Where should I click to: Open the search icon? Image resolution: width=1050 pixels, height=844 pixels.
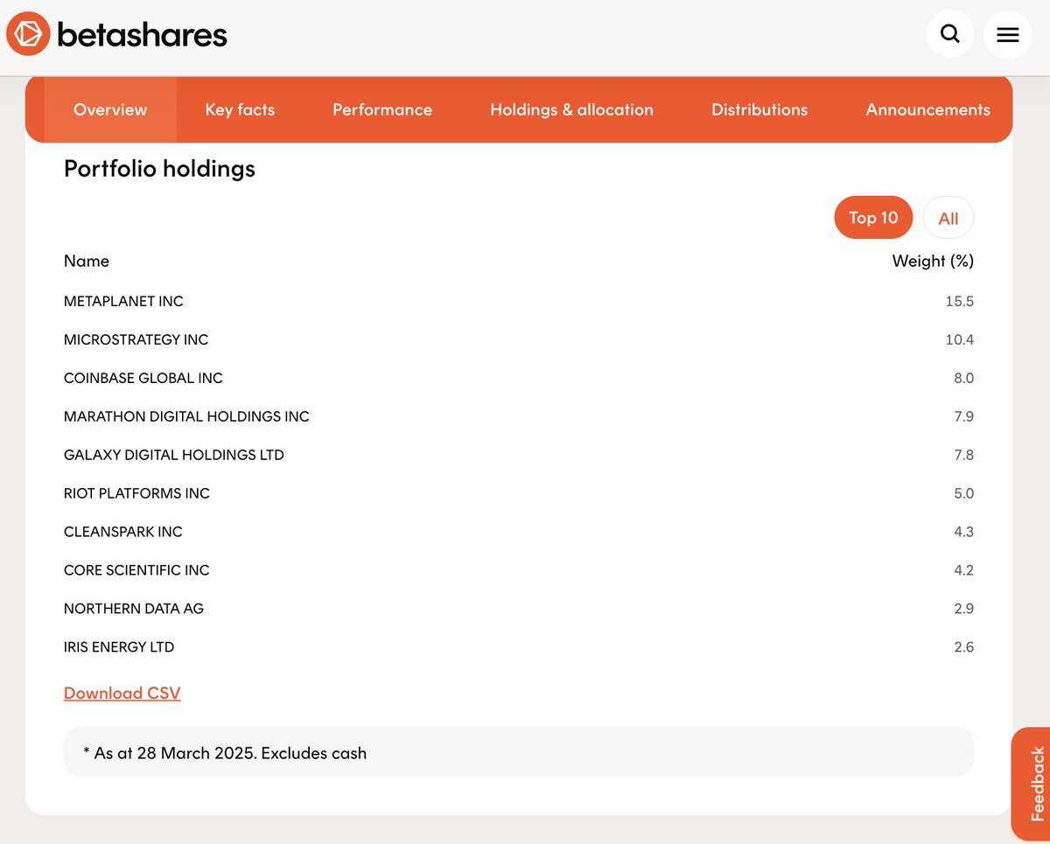(950, 33)
